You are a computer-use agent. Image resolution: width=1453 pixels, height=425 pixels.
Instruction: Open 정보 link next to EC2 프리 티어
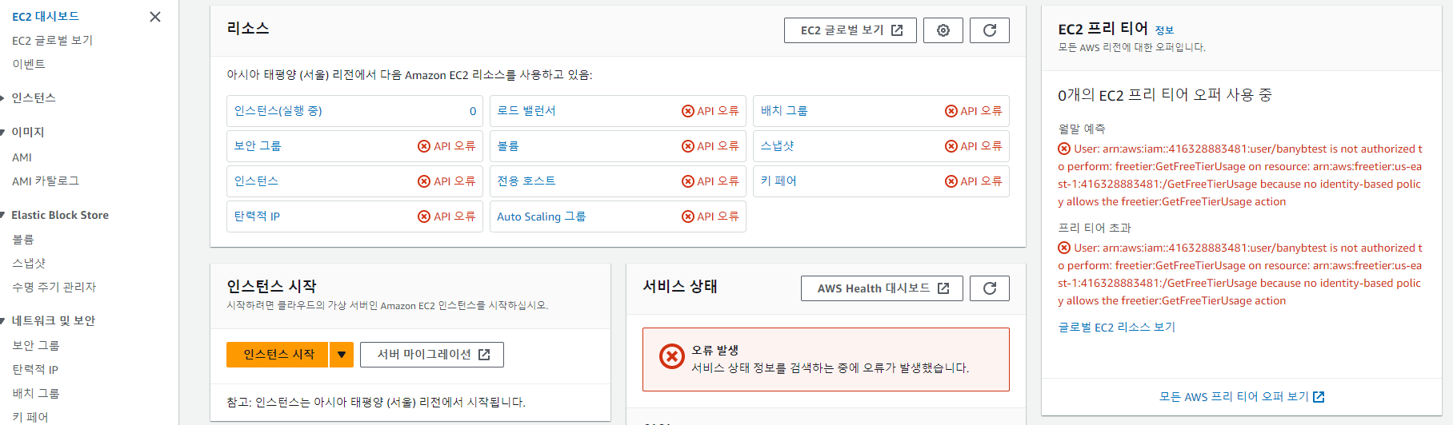(1164, 30)
